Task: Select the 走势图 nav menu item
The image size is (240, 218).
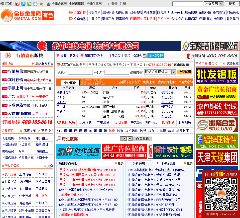Action: coord(219,19)
